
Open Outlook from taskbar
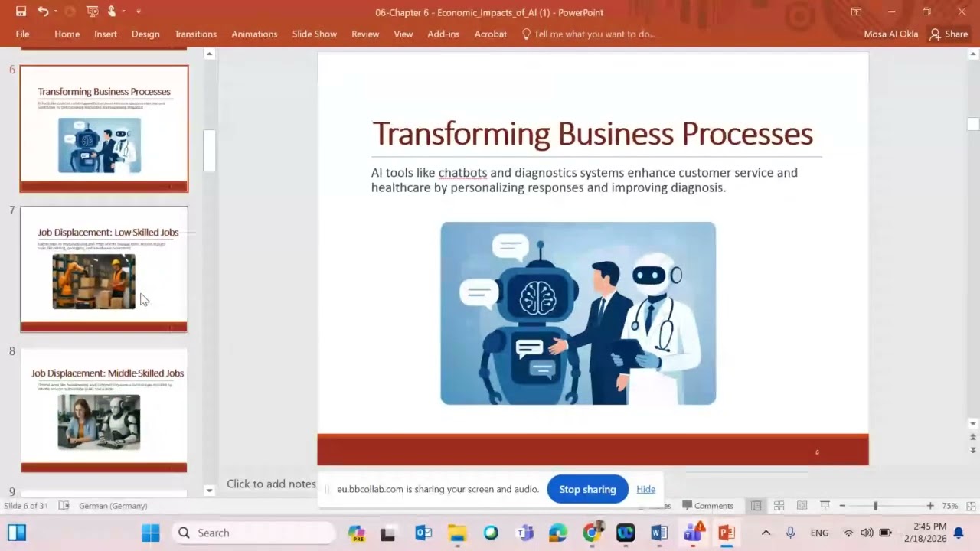pos(423,533)
